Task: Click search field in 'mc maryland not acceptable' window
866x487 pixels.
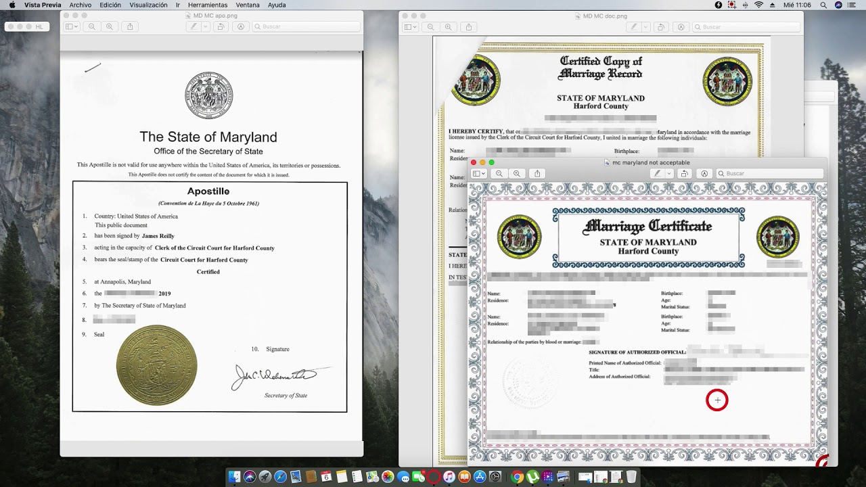Action: click(770, 174)
